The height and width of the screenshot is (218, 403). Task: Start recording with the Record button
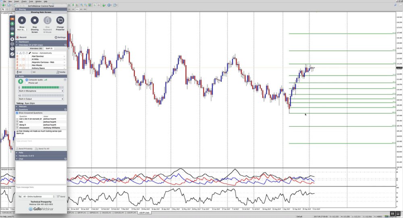pos(21,37)
